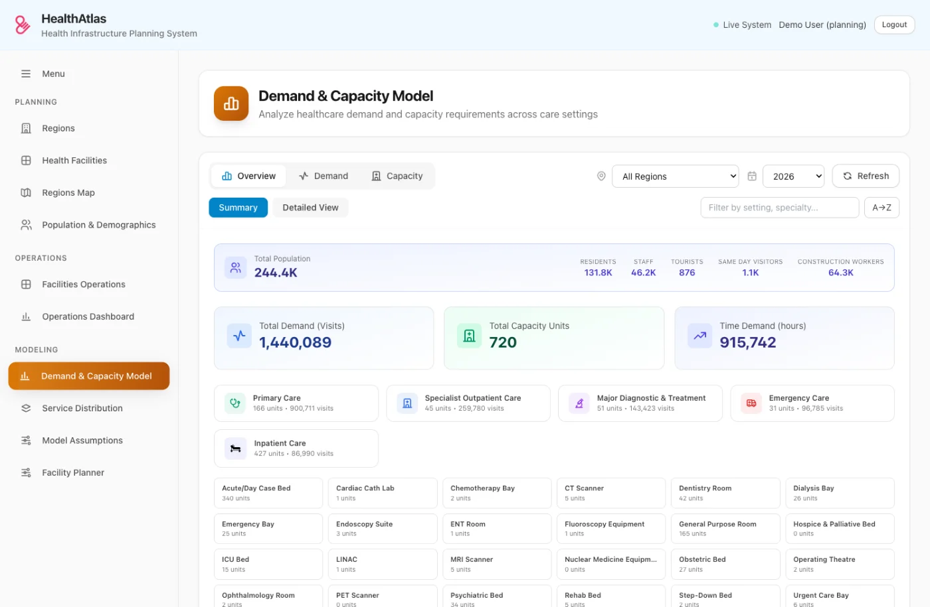Click the Specialist Outpatient Care building icon
The width and height of the screenshot is (930, 607).
(407, 403)
